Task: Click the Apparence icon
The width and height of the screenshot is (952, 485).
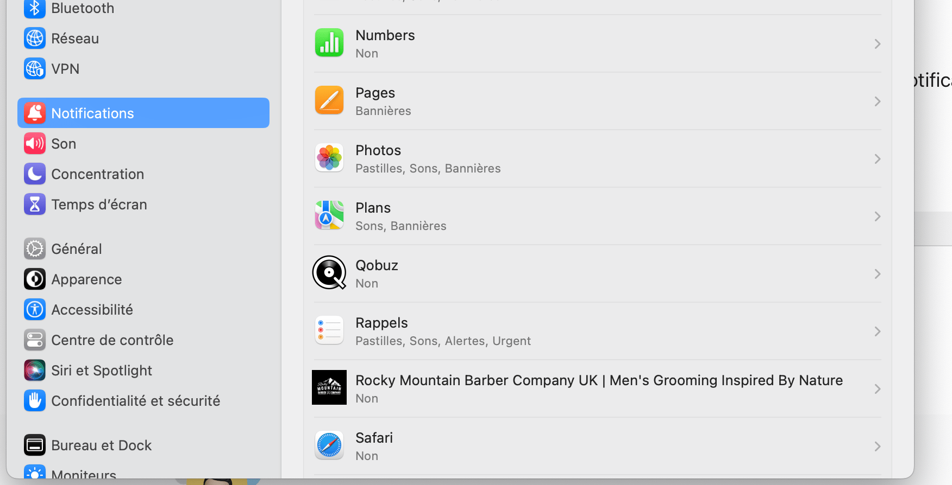Action: 35,279
